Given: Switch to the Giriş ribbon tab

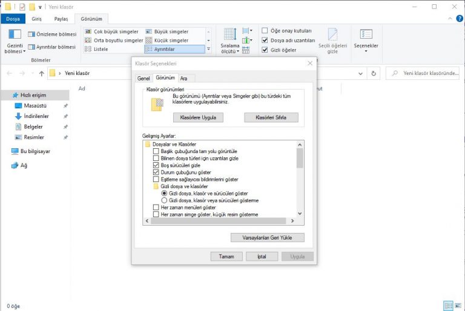Looking at the screenshot, I should [36, 19].
